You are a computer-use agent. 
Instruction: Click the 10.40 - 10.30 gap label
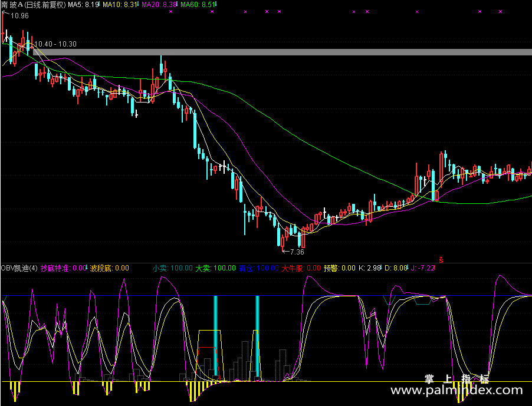[x=55, y=44]
